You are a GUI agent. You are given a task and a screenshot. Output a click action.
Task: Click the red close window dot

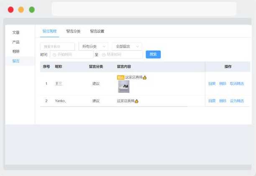pos(11,10)
